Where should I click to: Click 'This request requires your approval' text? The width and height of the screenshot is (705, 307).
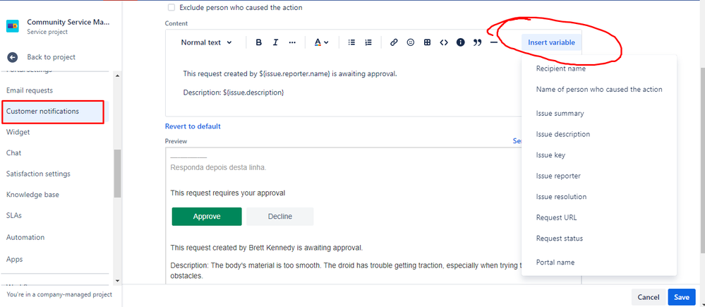coord(228,193)
